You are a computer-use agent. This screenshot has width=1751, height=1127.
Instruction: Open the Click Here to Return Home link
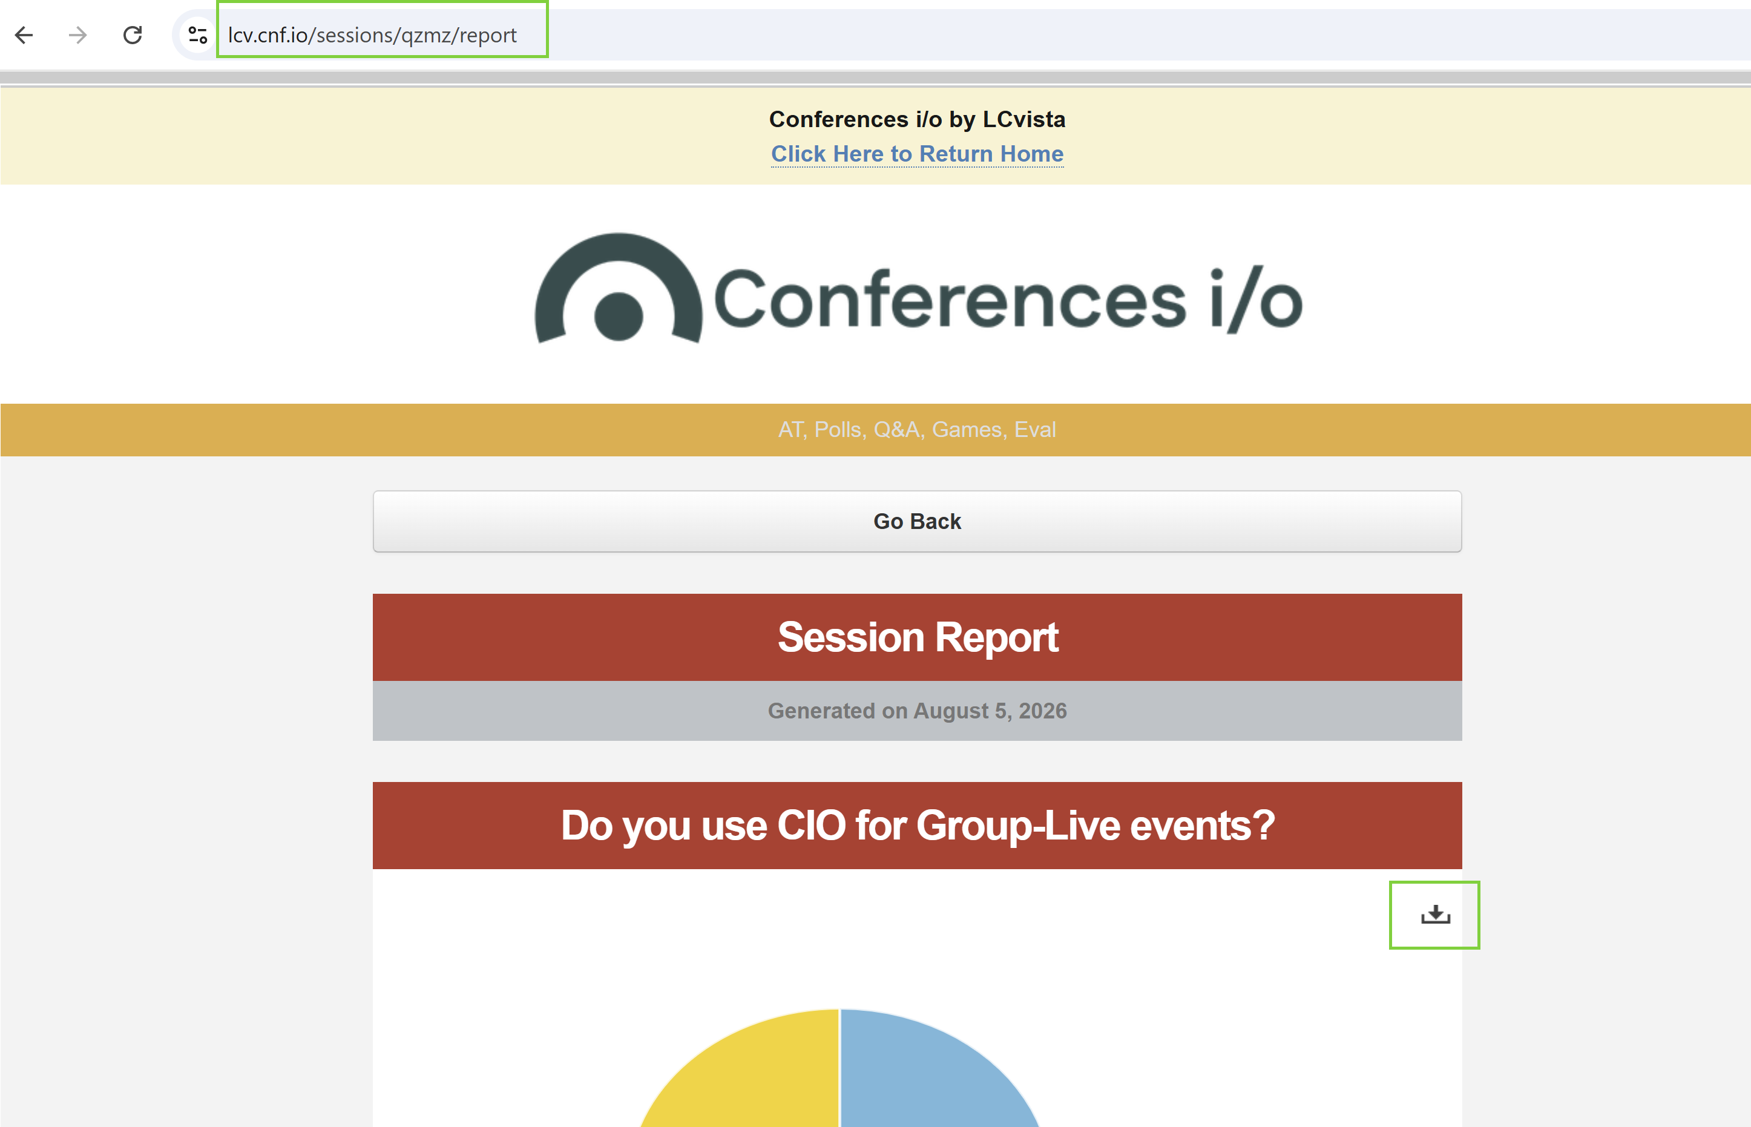(x=917, y=154)
